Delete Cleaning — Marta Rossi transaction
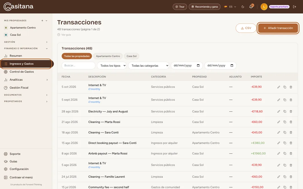The height and width of the screenshot is (189, 303). click(291, 122)
